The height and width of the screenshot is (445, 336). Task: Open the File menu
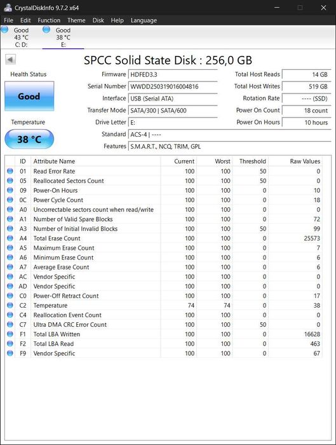click(x=8, y=20)
